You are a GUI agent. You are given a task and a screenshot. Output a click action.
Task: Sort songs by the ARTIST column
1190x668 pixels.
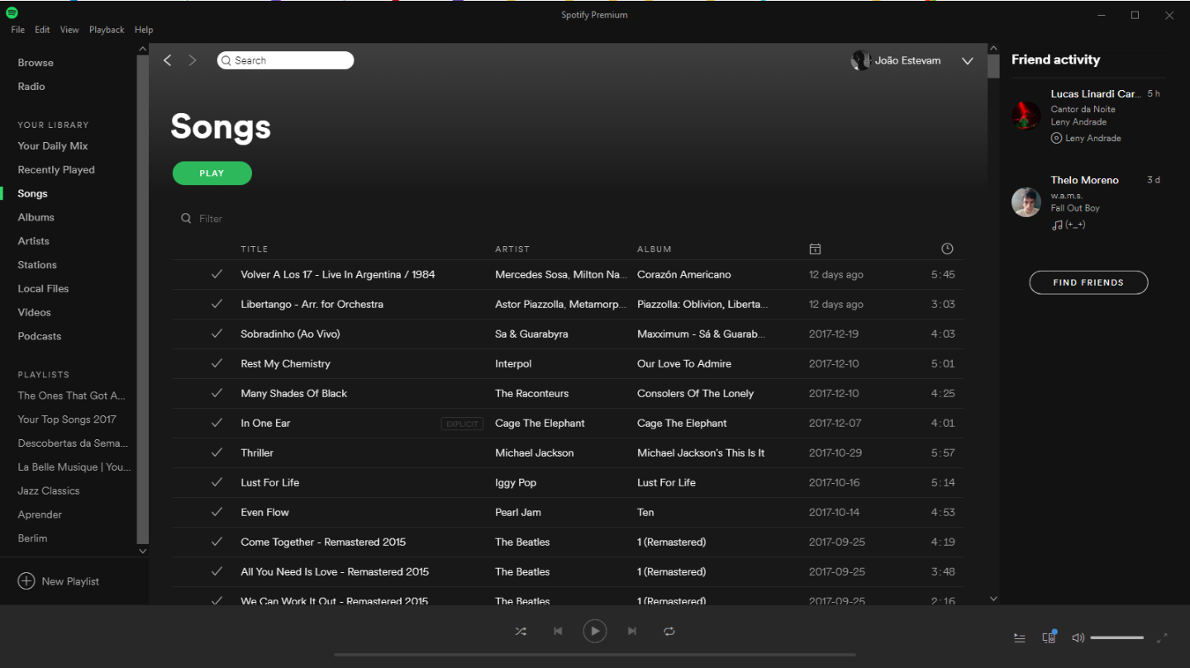point(512,249)
